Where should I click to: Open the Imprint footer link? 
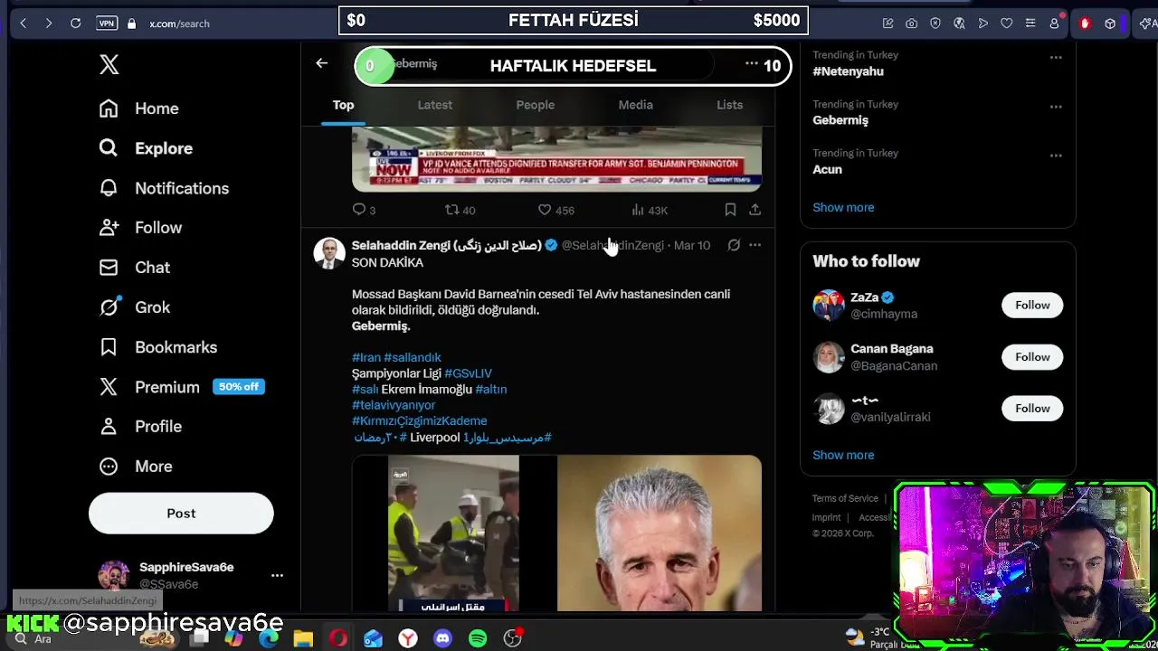(826, 518)
